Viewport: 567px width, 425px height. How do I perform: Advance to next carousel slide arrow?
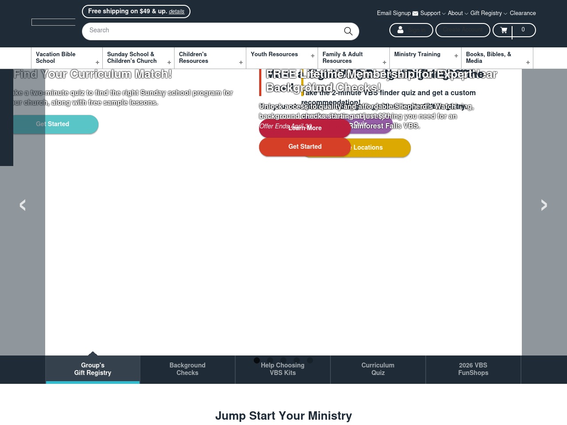pos(544,205)
